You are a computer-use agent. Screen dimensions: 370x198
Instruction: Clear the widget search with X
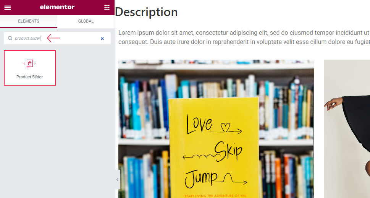[x=102, y=39]
